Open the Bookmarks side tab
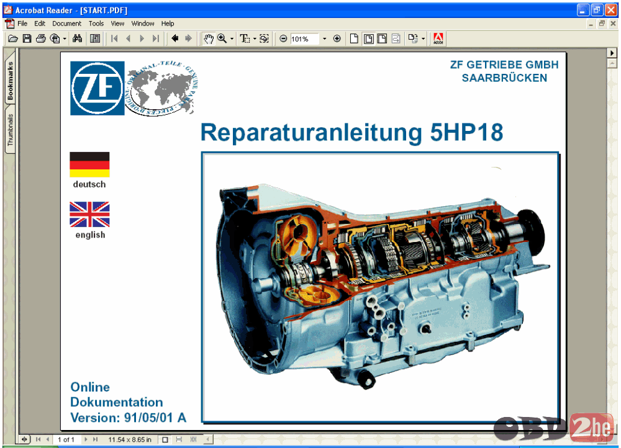 [x=10, y=80]
